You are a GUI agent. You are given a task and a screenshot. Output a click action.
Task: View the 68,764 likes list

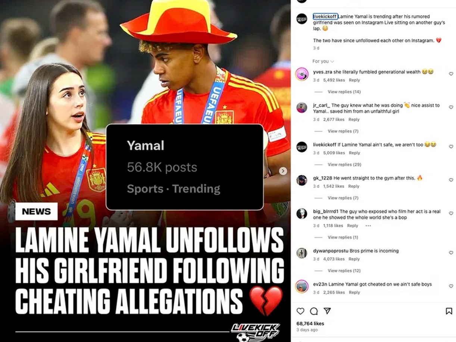pyautogui.click(x=310, y=323)
